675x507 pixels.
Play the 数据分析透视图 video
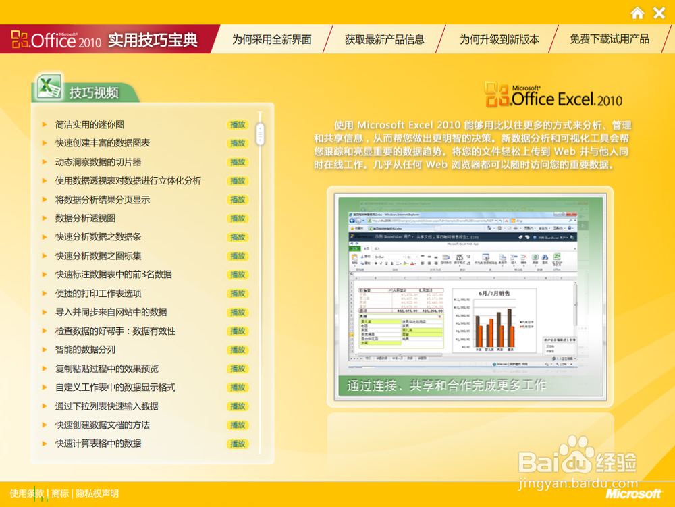(x=238, y=219)
